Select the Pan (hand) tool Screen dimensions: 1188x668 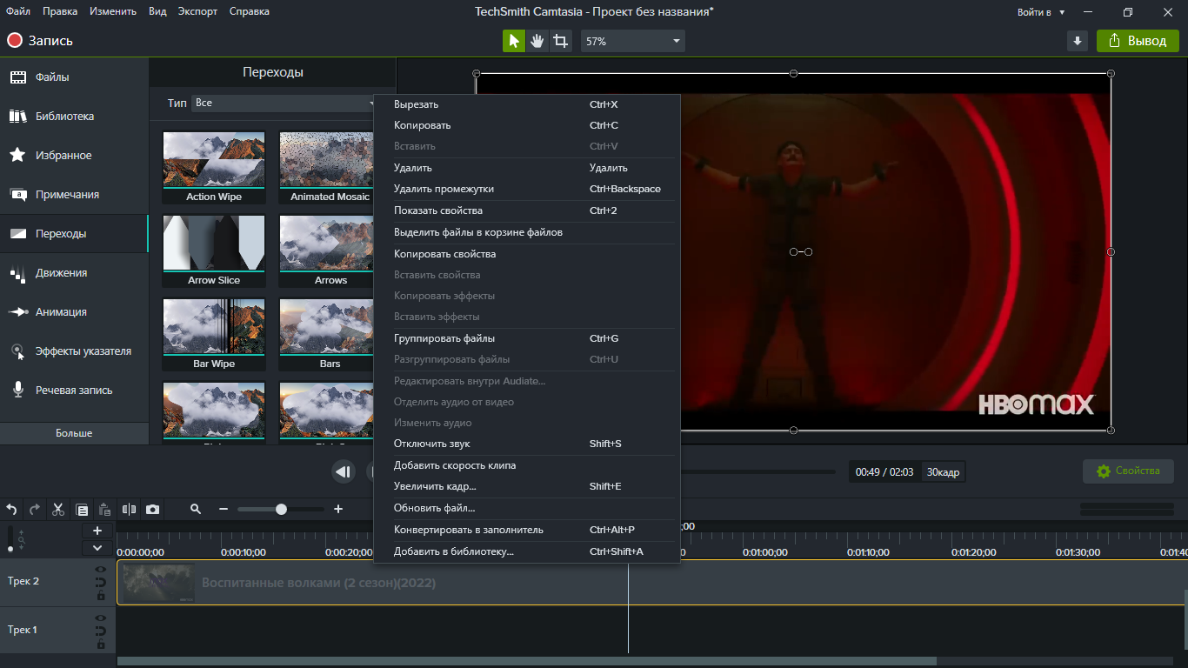tap(537, 41)
